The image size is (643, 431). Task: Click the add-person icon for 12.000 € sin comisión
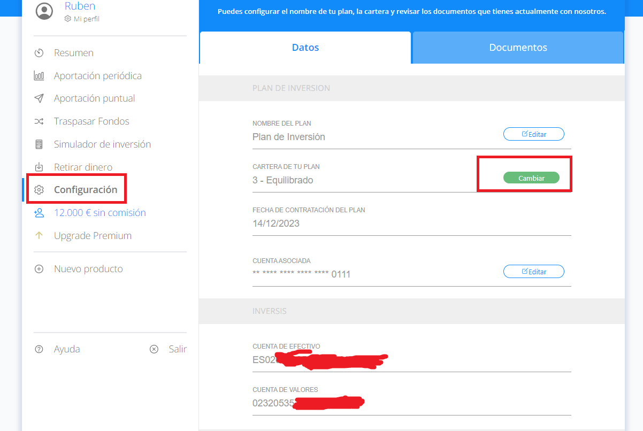39,213
